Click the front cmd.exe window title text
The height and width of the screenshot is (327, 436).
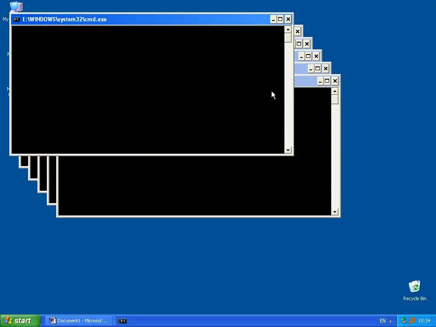[x=65, y=19]
